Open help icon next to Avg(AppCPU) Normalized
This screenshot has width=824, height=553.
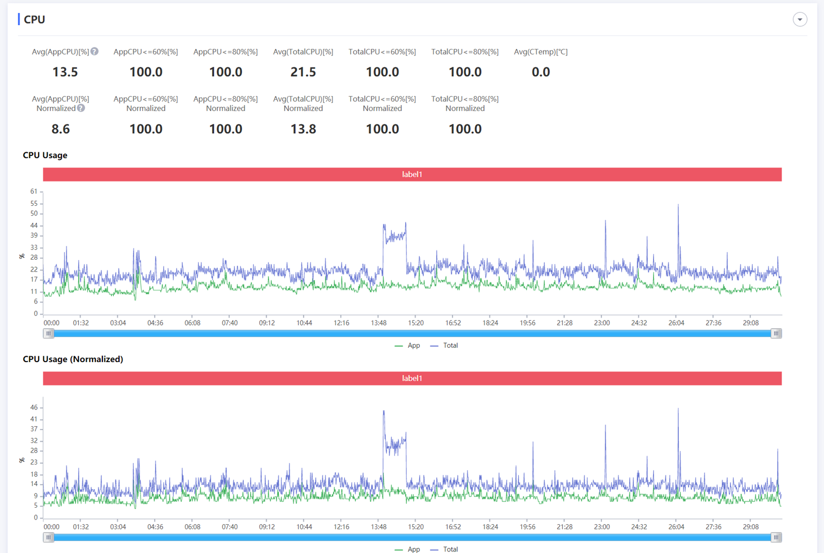click(81, 108)
